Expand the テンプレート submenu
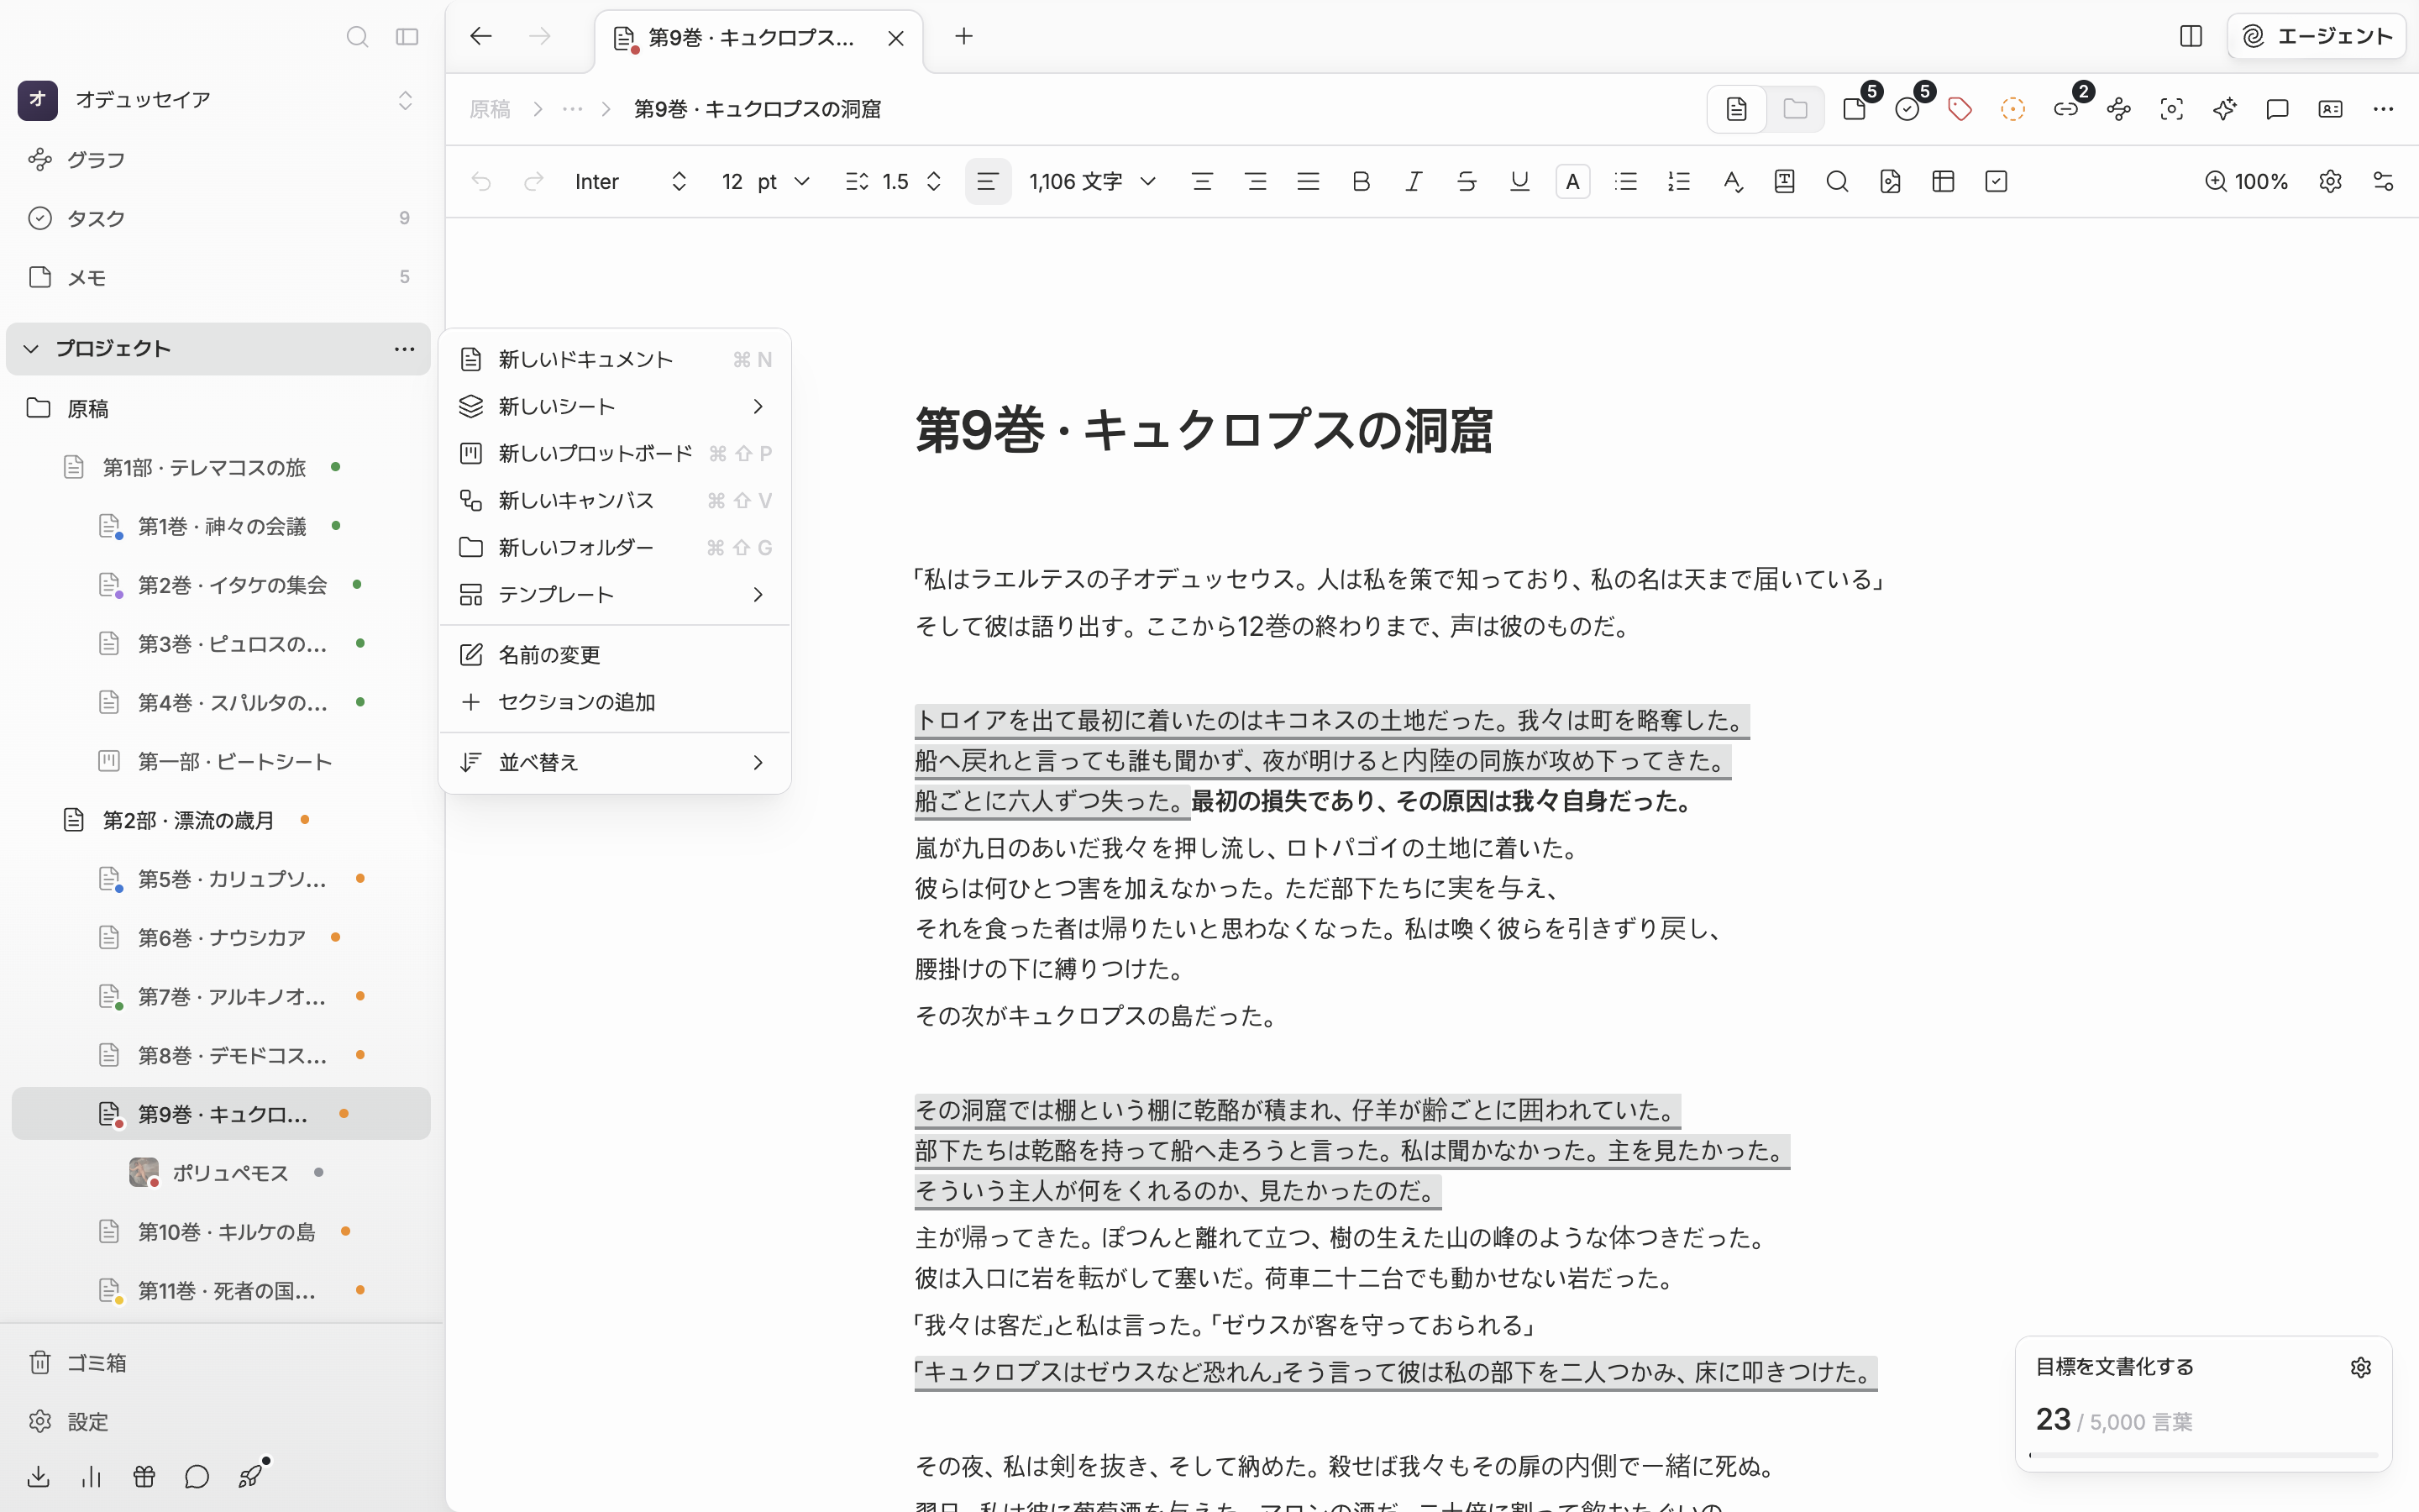This screenshot has height=1512, width=2419. tap(615, 594)
